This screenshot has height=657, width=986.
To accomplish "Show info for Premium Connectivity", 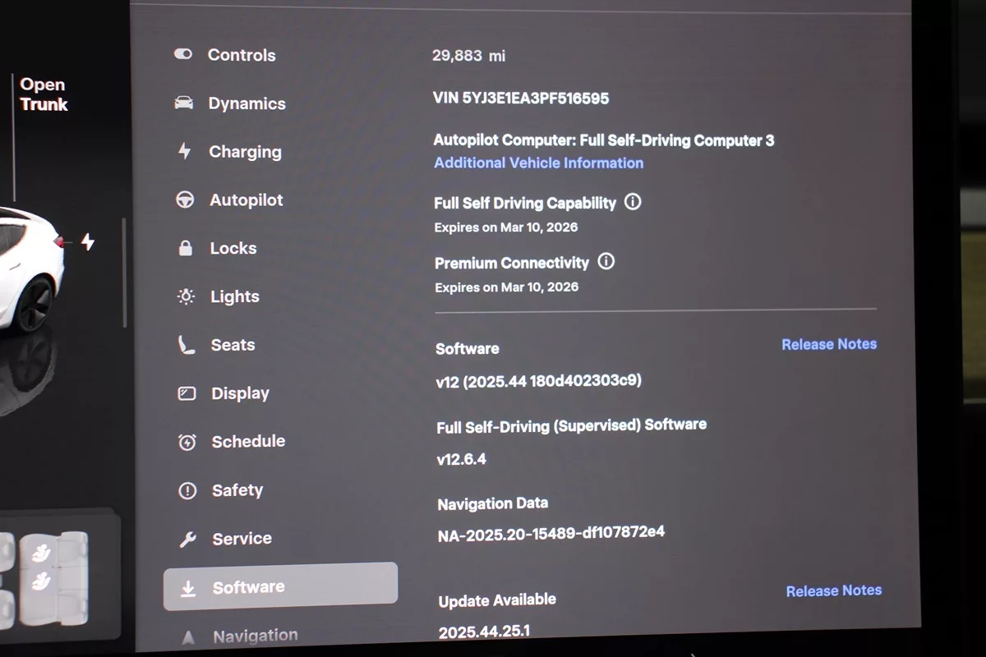I will click(x=606, y=262).
